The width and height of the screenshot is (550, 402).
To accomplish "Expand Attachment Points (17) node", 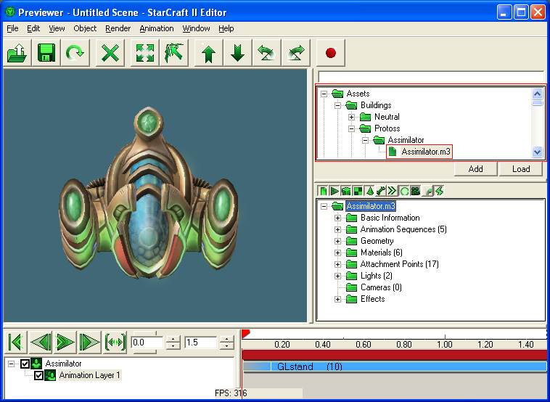I will point(337,264).
